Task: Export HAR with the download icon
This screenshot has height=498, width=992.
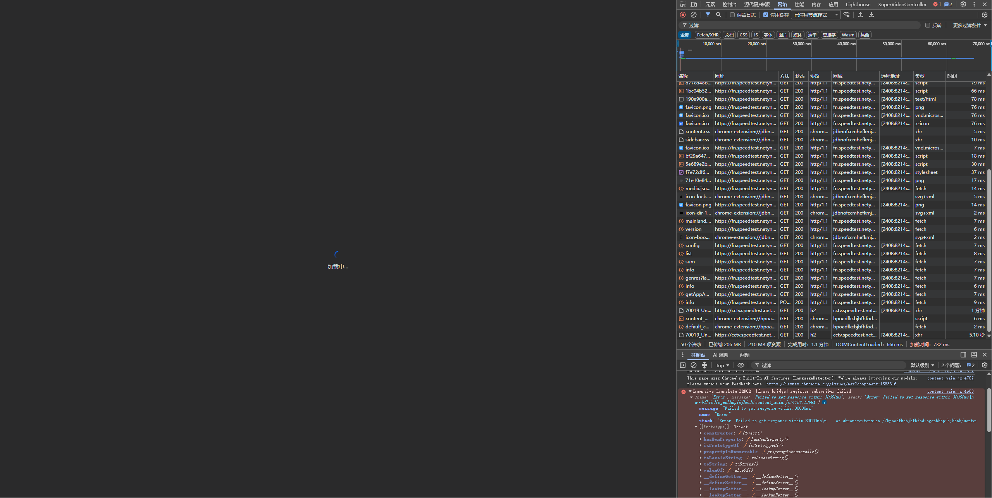Action: click(871, 15)
